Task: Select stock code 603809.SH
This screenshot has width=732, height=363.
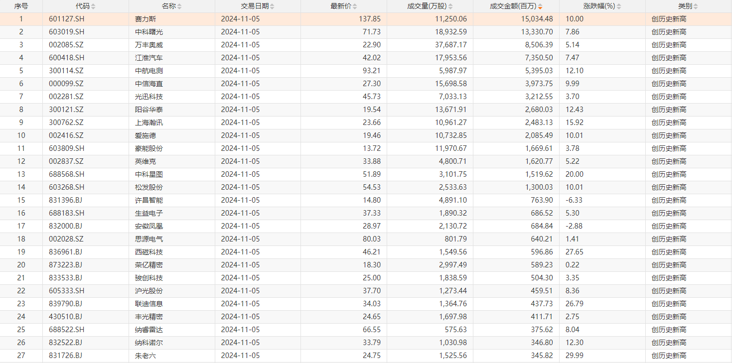Action: (67, 148)
